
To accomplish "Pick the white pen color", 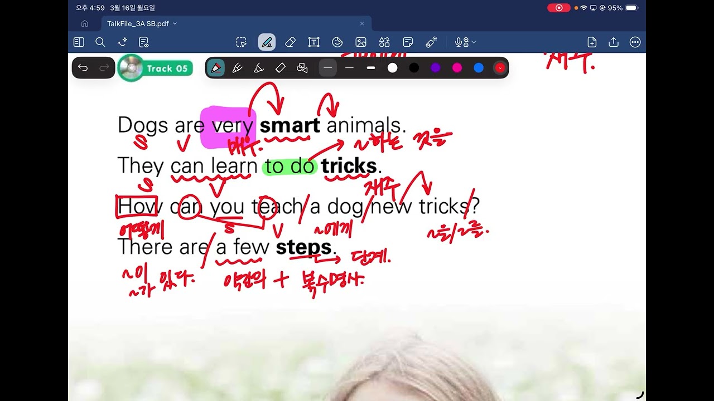I will tap(393, 68).
